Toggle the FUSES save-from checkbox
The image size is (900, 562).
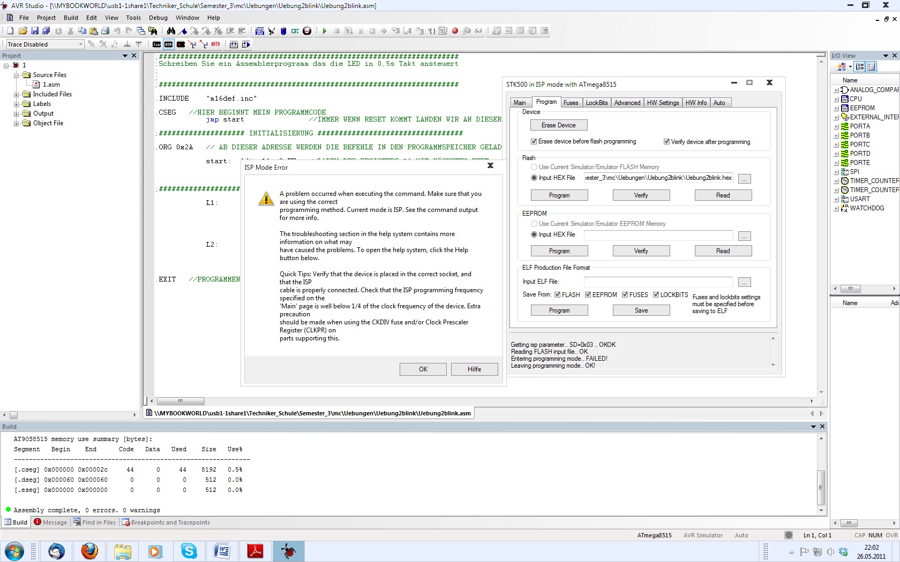tap(625, 295)
